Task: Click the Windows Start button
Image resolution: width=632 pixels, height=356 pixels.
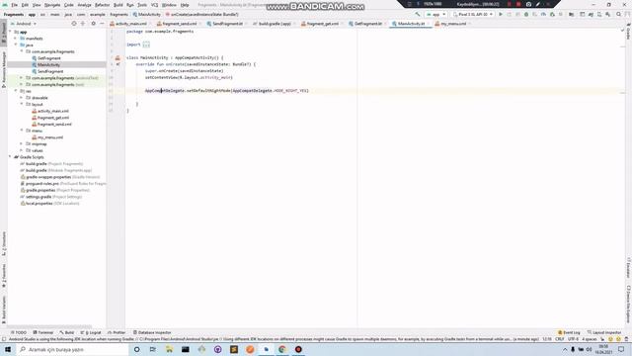Action: pos(8,349)
